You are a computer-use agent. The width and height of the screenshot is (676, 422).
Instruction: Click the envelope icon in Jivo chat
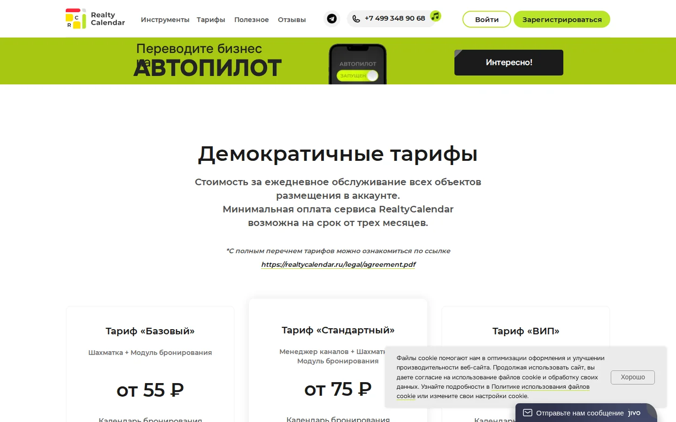[528, 413]
